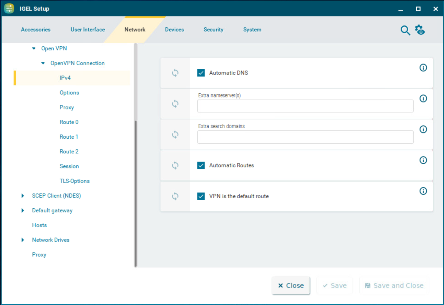Reset the Automatic Routes setting
This screenshot has height=305, width=444.
click(175, 165)
